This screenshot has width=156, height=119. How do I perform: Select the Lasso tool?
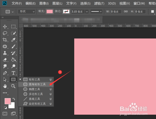[x=5, y=33]
